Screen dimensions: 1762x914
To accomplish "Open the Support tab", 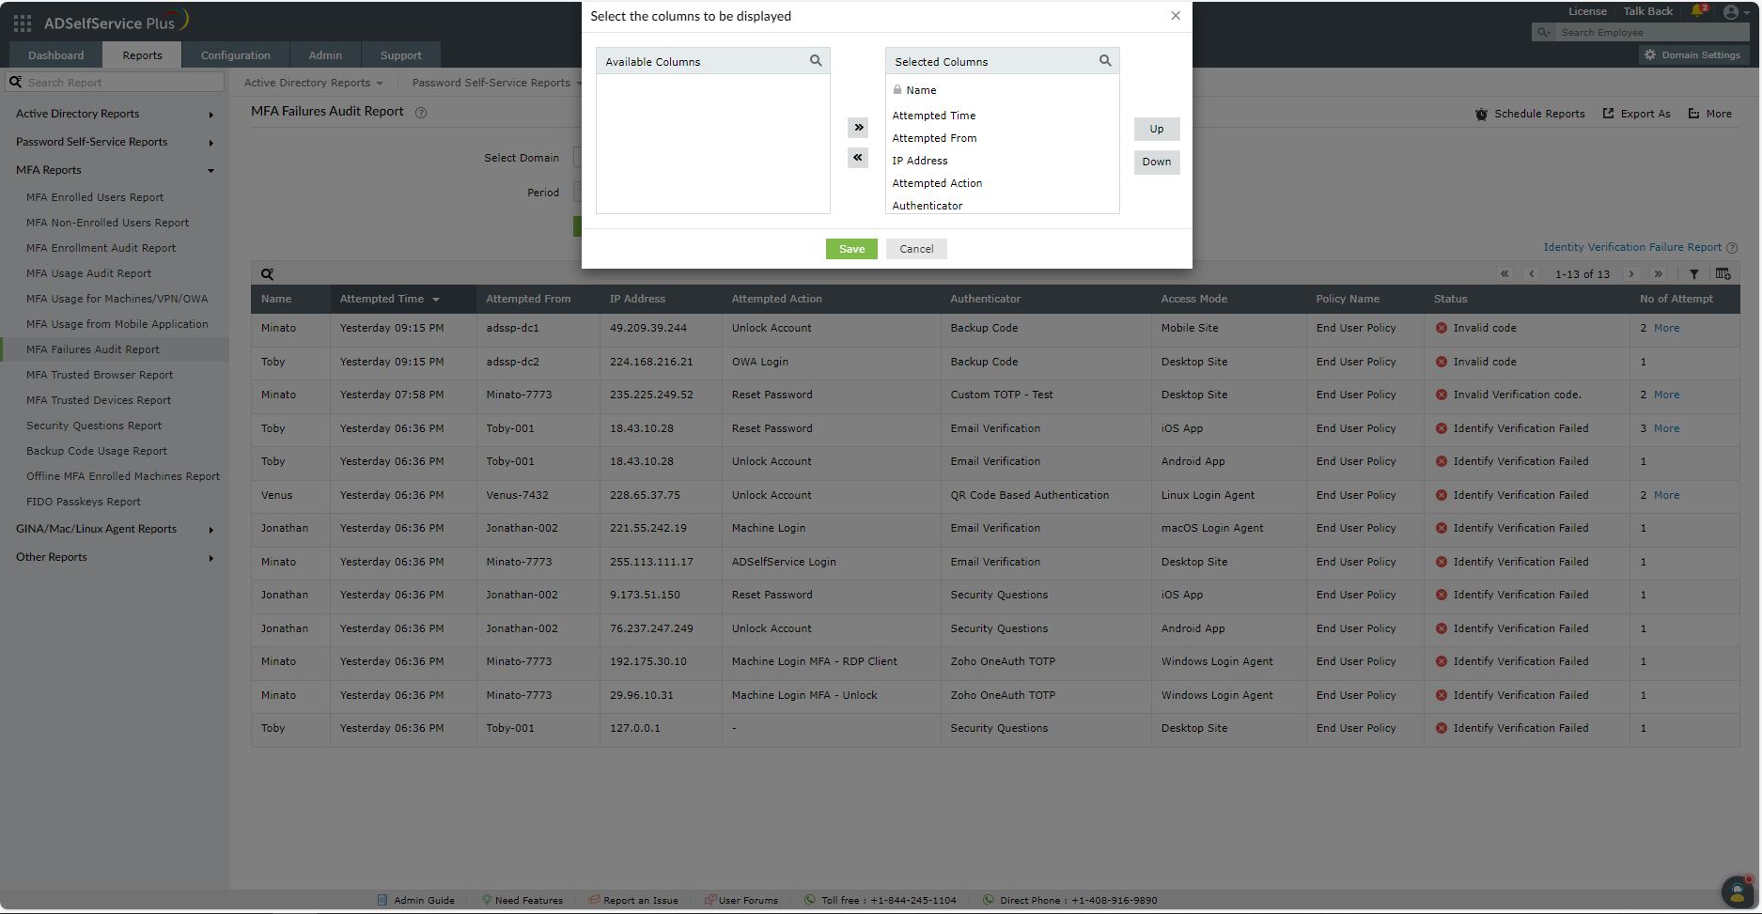I will (x=401, y=55).
